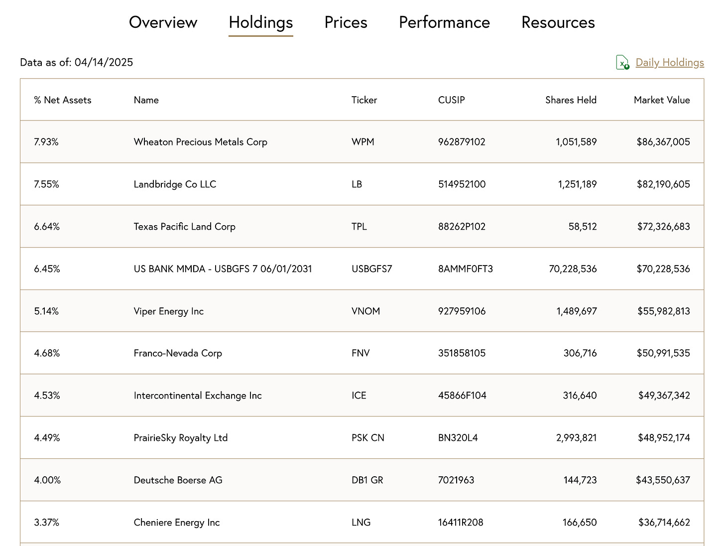Screen dimensions: 725x546
Task: Click the FNV ticker cell
Action: tap(361, 353)
